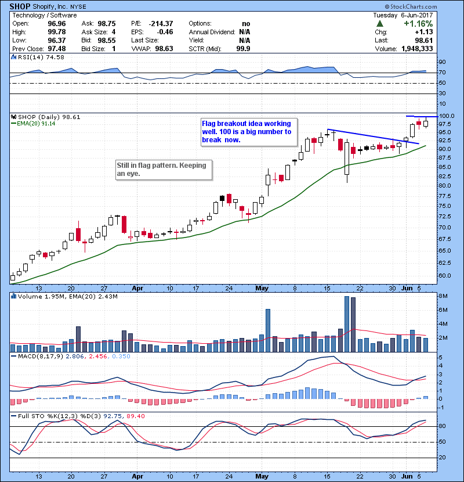Click the Open price value 96.96

coord(57,24)
